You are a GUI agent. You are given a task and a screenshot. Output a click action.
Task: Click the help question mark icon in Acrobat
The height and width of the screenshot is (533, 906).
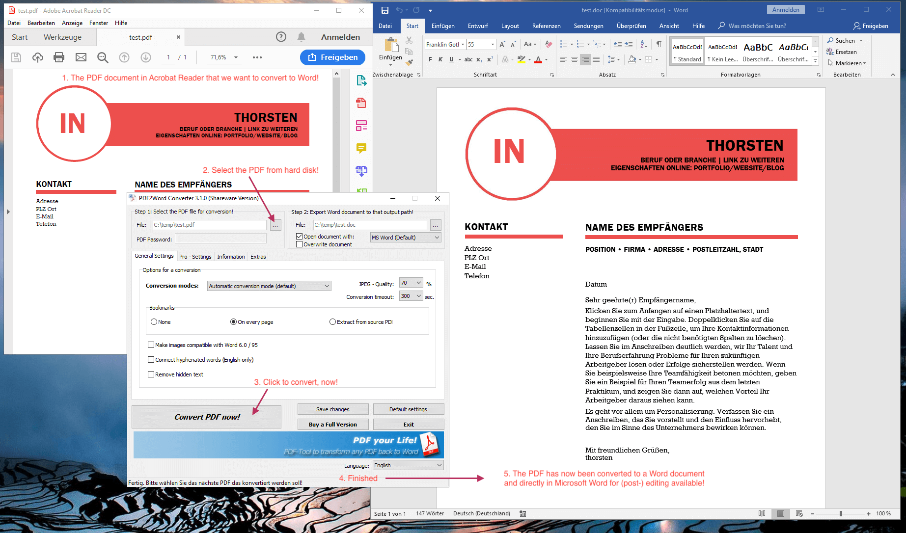pos(281,37)
